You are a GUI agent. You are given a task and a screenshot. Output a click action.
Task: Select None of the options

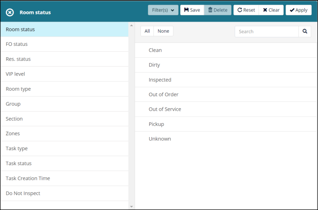[x=163, y=31]
